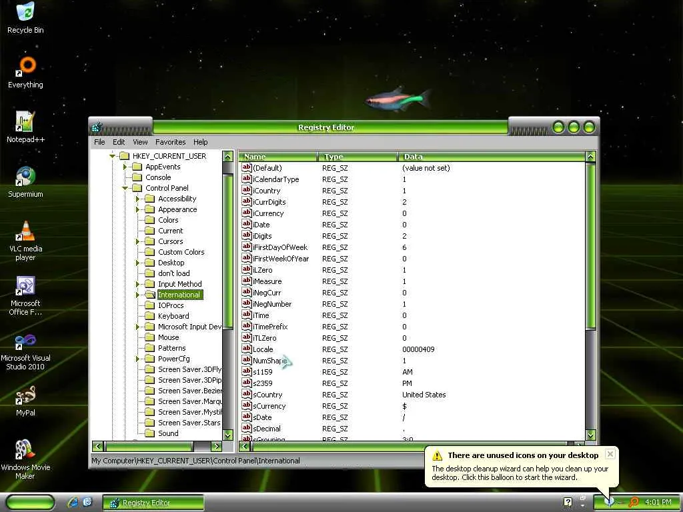Click the taskbar clock showing 4:01 PM
The width and height of the screenshot is (683, 512).
point(658,502)
